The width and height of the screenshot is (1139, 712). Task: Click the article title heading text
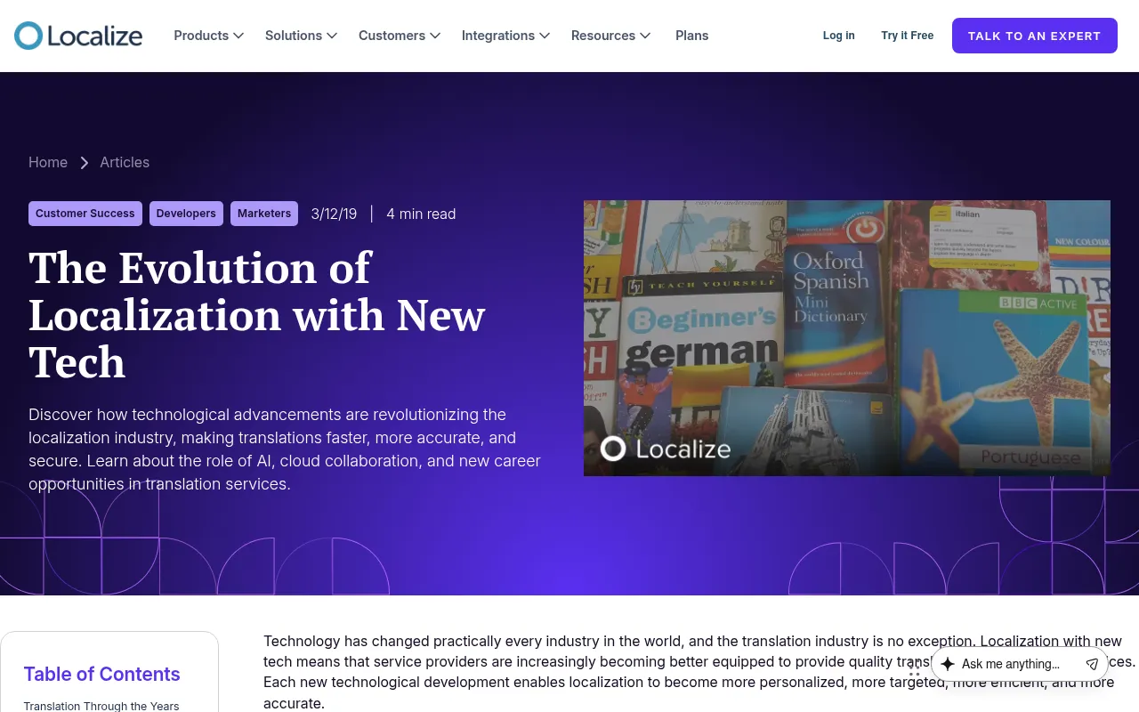click(x=256, y=315)
